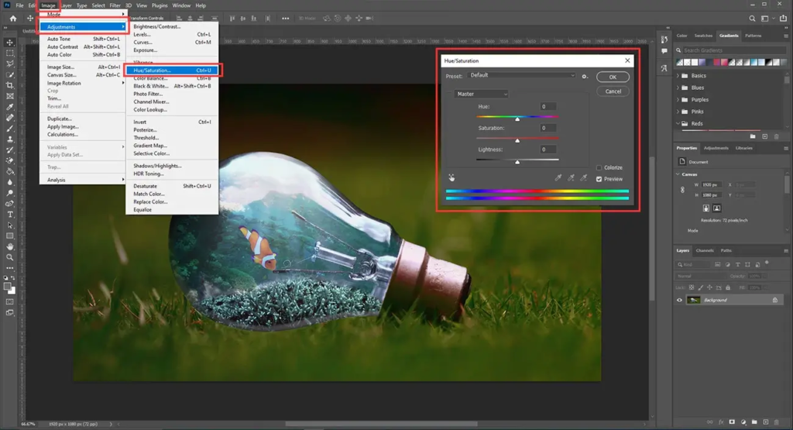Select the Paint Bucket tool
793x430 pixels.
point(9,171)
